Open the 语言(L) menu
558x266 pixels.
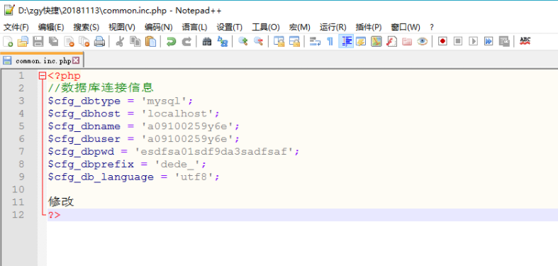[x=194, y=28]
